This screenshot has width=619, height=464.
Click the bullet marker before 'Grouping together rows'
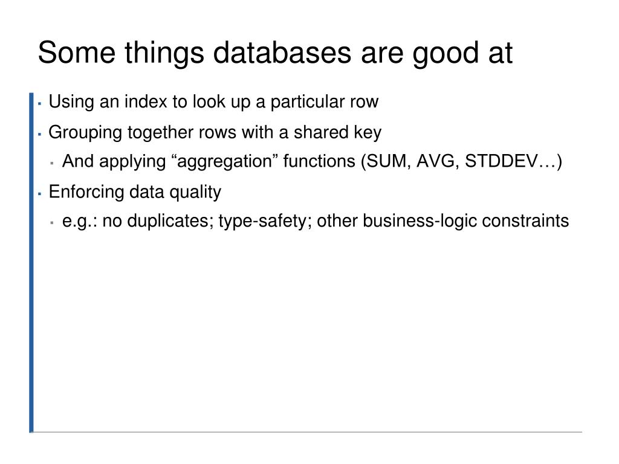pos(39,135)
